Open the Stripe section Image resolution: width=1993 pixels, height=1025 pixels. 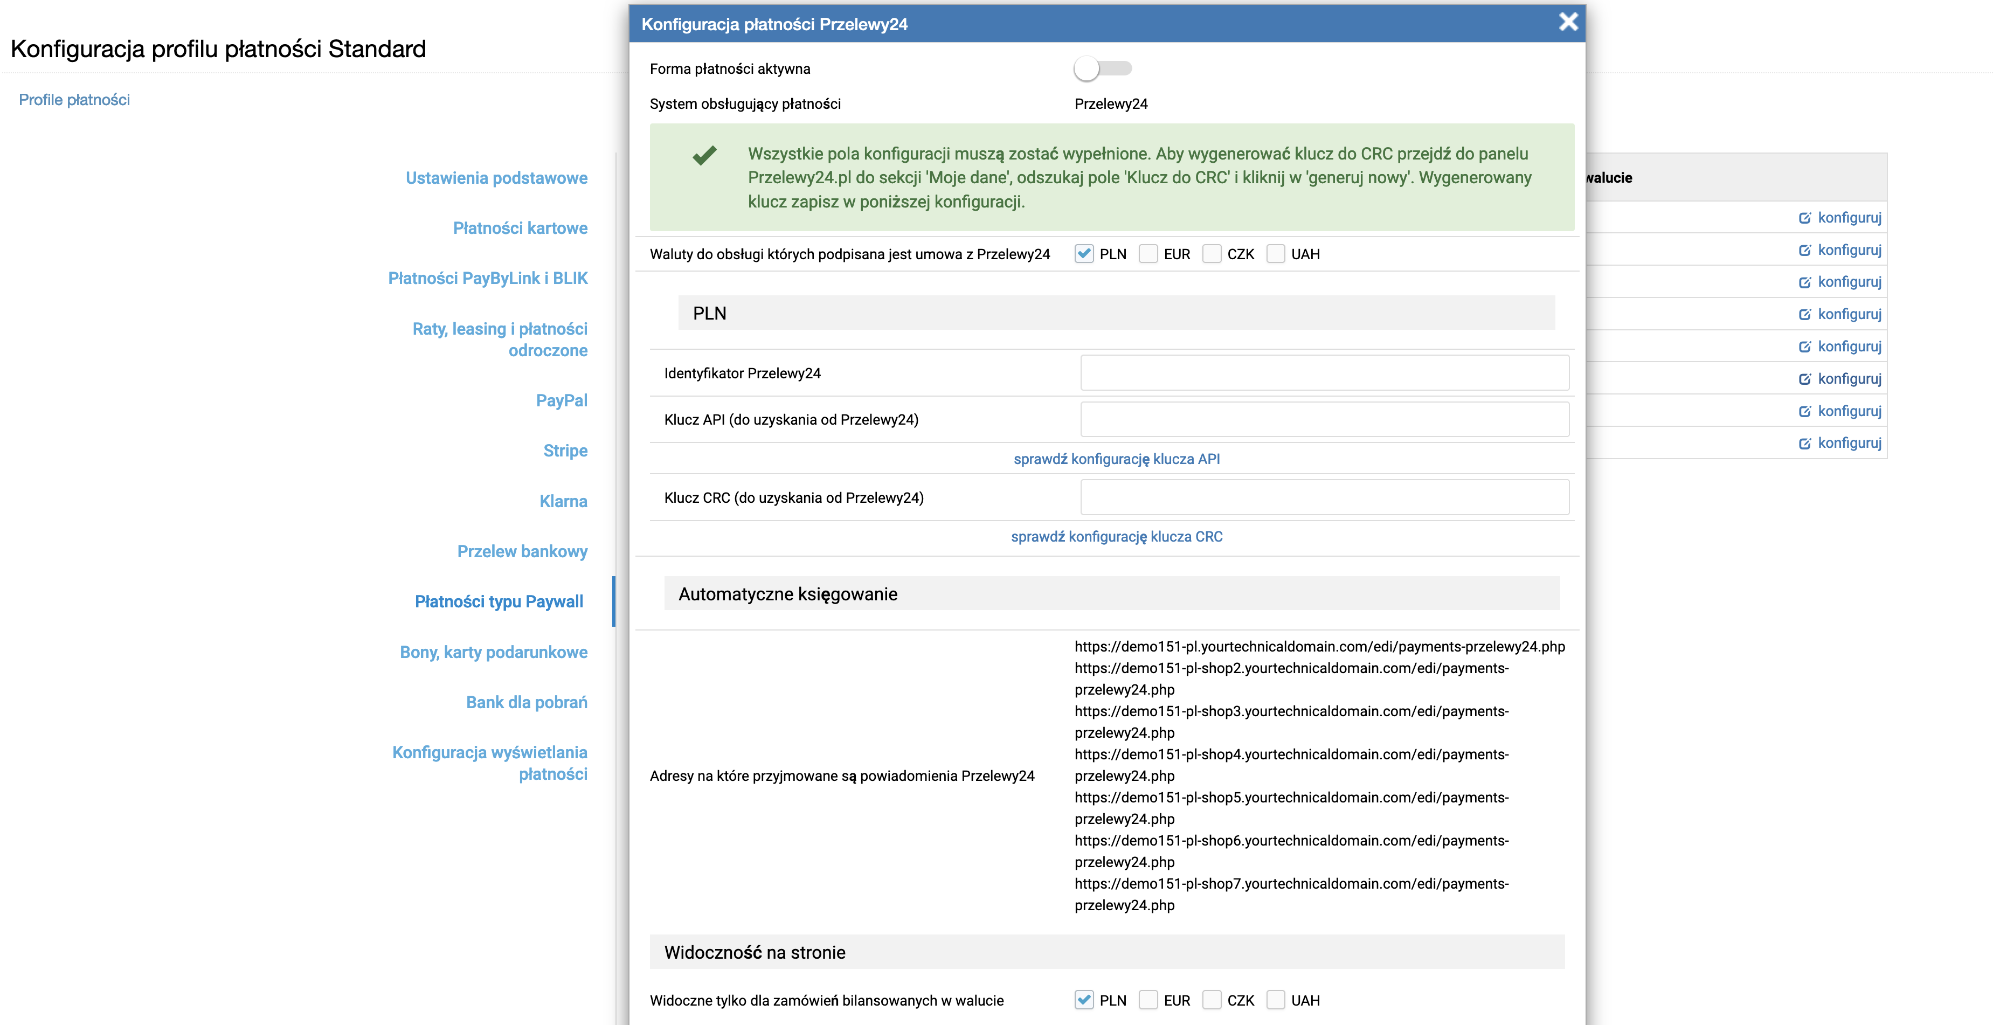[x=565, y=451]
